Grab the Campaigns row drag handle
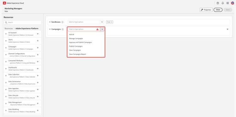 pyautogui.click(x=50, y=29)
